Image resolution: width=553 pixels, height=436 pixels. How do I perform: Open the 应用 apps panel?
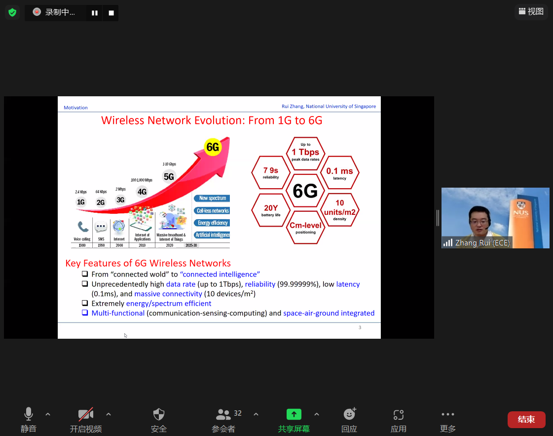tap(399, 420)
